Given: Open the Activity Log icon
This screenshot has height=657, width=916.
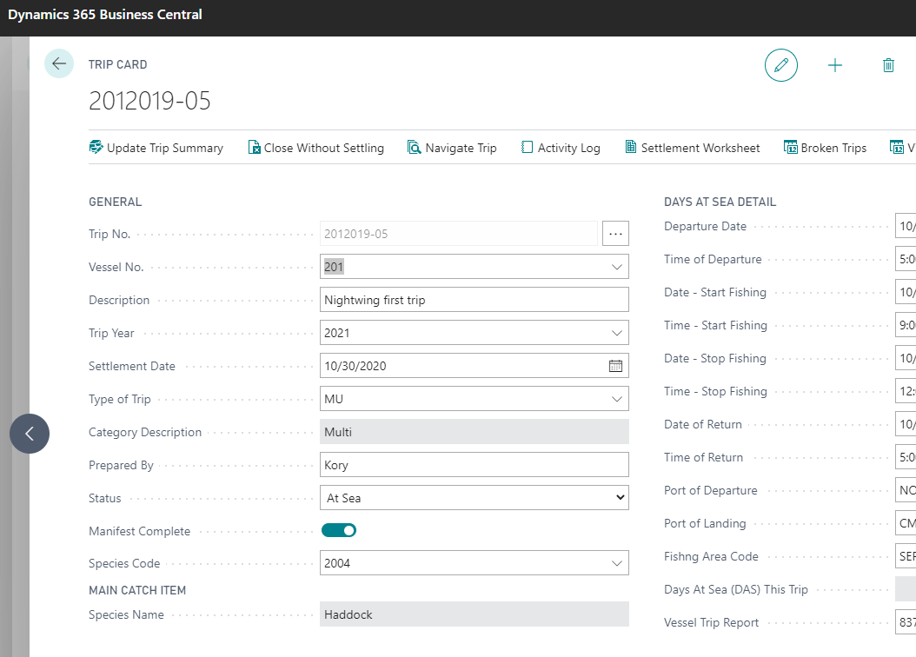Looking at the screenshot, I should click(527, 147).
